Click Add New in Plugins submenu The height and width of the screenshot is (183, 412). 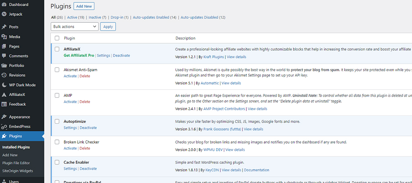pos(10,155)
